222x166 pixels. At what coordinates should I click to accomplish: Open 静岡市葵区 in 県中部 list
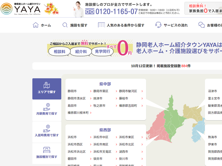pos(101,91)
